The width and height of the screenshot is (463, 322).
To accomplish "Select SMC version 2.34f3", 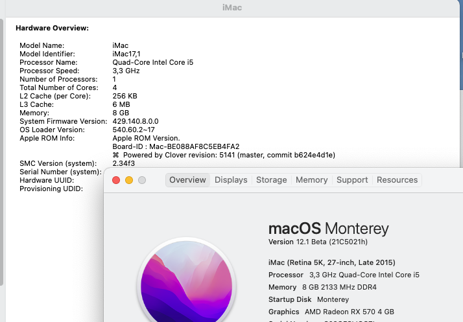I will click(124, 163).
